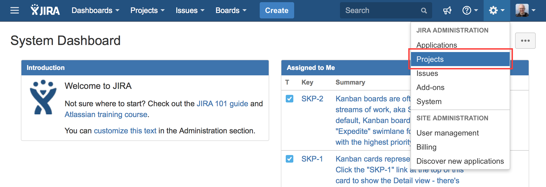Select Discover new applications
This screenshot has width=546, height=187.
tap(460, 161)
